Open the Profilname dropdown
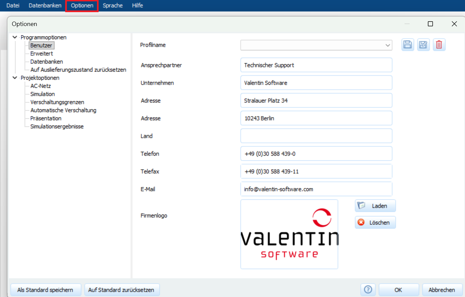Screen dimensions: 465x297 (387, 45)
